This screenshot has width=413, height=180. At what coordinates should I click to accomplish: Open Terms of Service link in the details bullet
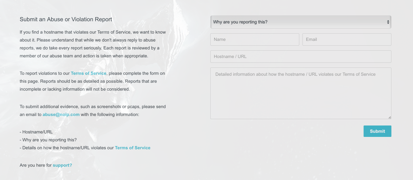pos(132,148)
